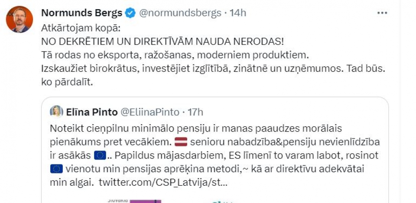Click the 14h tweet timestamp
Screen dimensions: 416x203
(x=238, y=13)
